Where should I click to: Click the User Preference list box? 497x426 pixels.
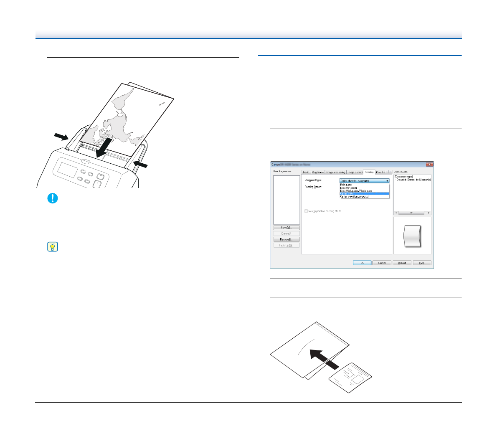tap(287, 200)
